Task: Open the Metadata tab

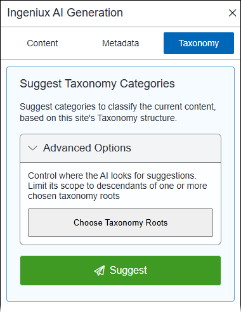Action: (x=120, y=43)
